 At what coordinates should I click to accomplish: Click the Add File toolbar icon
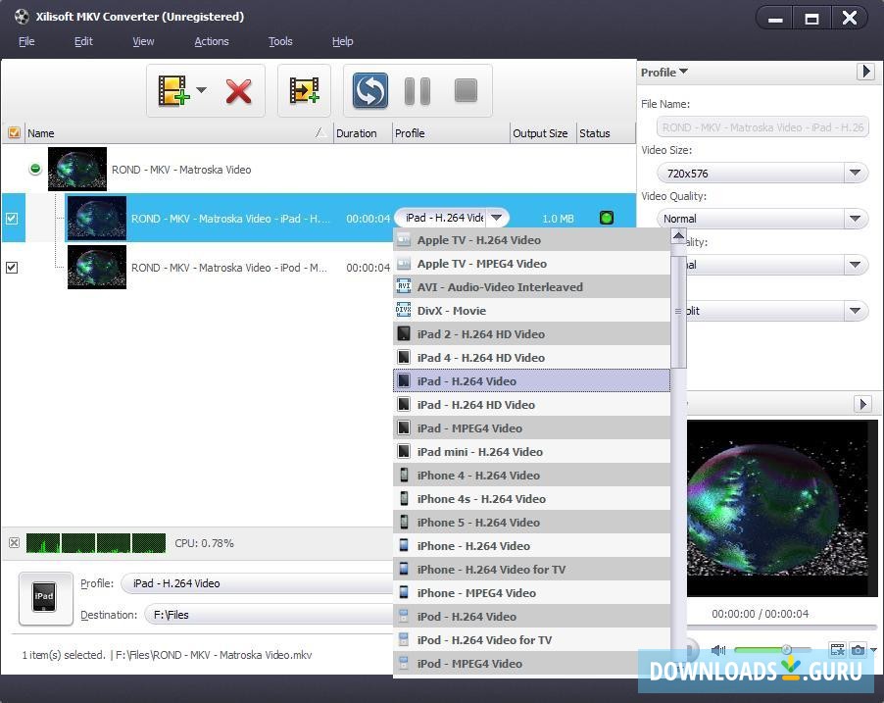coord(173,91)
